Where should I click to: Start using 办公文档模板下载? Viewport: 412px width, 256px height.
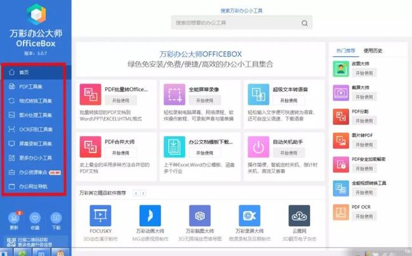coord(205,153)
